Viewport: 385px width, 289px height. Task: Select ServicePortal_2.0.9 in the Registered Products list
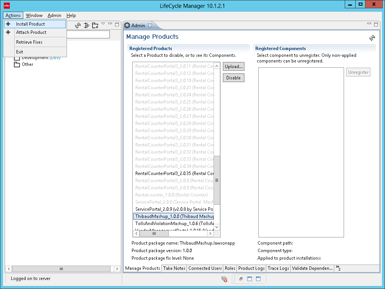[x=174, y=209]
